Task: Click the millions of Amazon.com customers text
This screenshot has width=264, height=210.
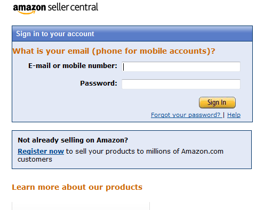Action: [121, 155]
